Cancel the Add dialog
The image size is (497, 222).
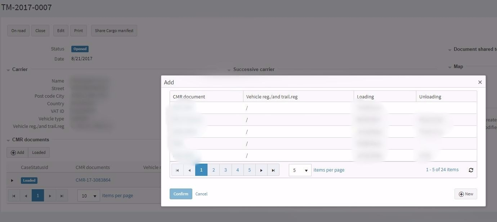[x=201, y=194]
